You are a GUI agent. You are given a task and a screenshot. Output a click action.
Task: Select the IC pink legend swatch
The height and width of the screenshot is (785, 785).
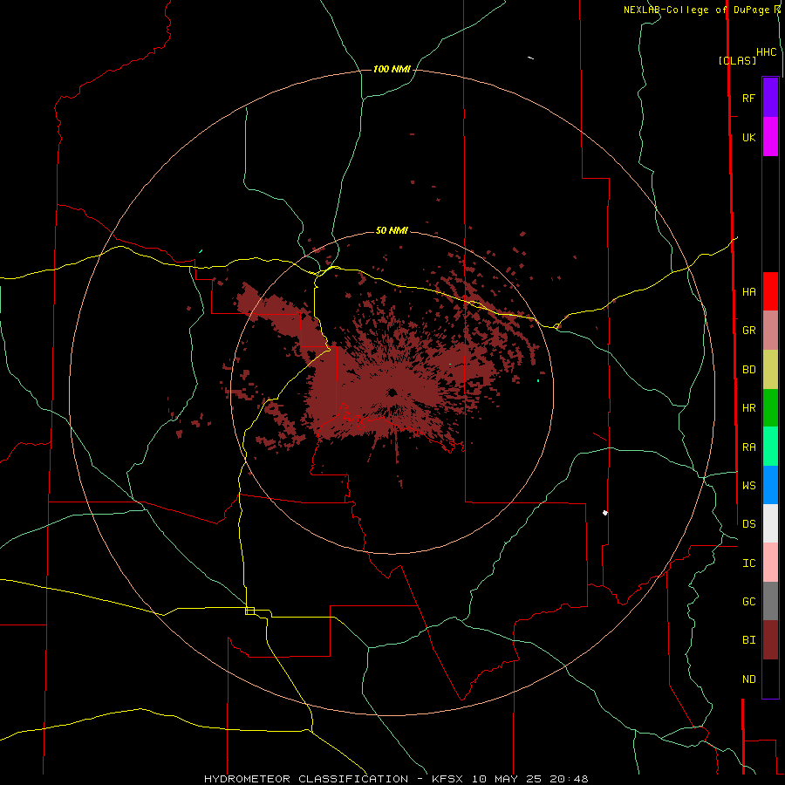point(770,563)
